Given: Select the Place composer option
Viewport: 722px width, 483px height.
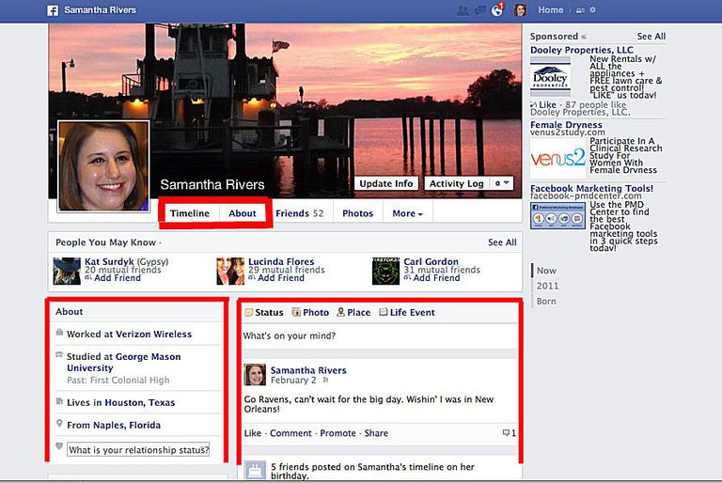Looking at the screenshot, I should [x=353, y=312].
